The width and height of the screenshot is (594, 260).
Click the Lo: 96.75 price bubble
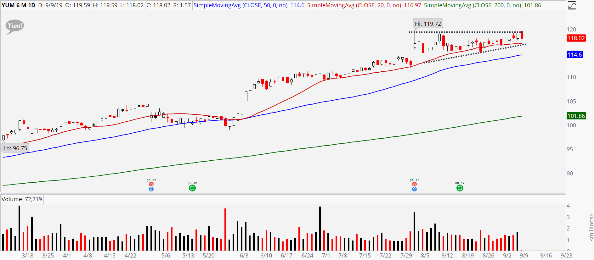tap(15, 148)
